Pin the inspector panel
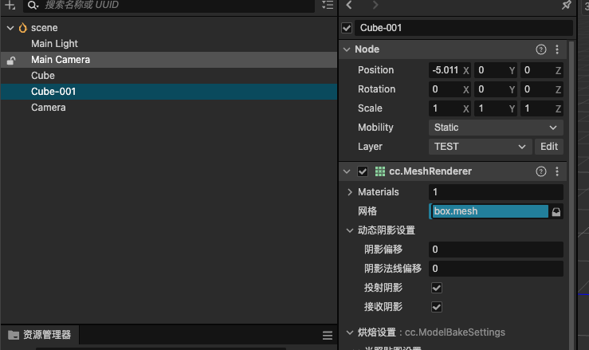589x350 pixels. [x=566, y=5]
